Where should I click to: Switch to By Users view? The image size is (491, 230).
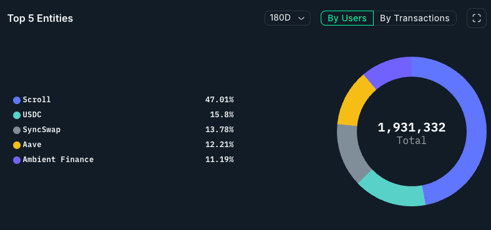coord(347,18)
